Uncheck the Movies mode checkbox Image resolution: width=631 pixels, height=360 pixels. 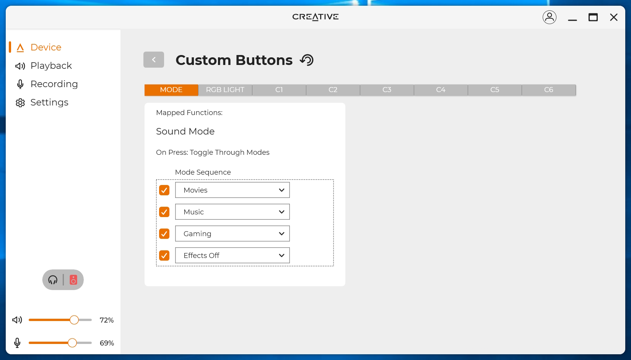(164, 190)
